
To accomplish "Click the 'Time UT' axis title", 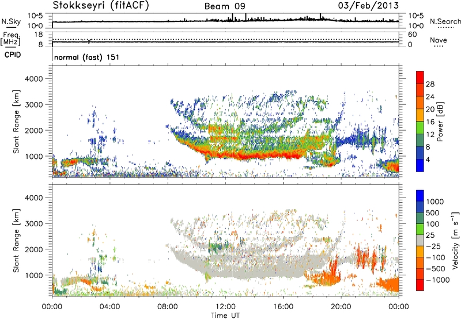I will (x=225, y=315).
